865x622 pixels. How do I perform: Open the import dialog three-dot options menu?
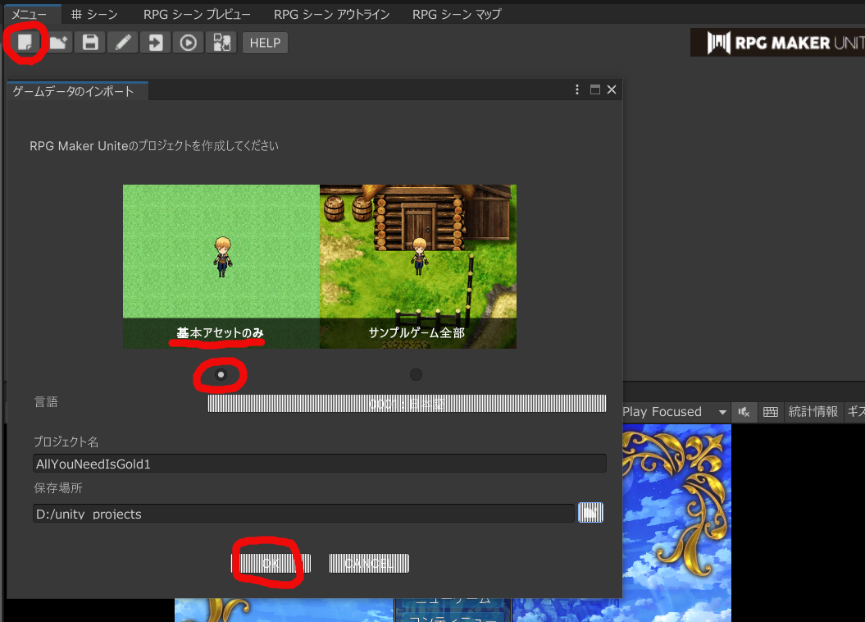point(578,90)
